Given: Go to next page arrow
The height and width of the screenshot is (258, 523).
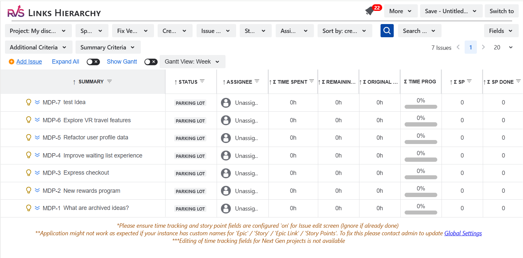Looking at the screenshot, I should tap(483, 47).
